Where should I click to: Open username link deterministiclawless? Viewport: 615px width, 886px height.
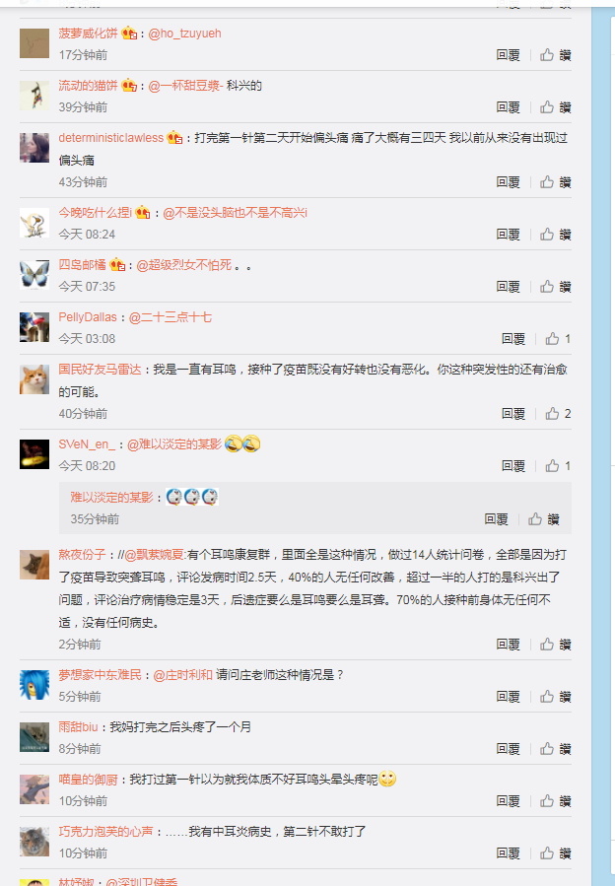click(110, 138)
